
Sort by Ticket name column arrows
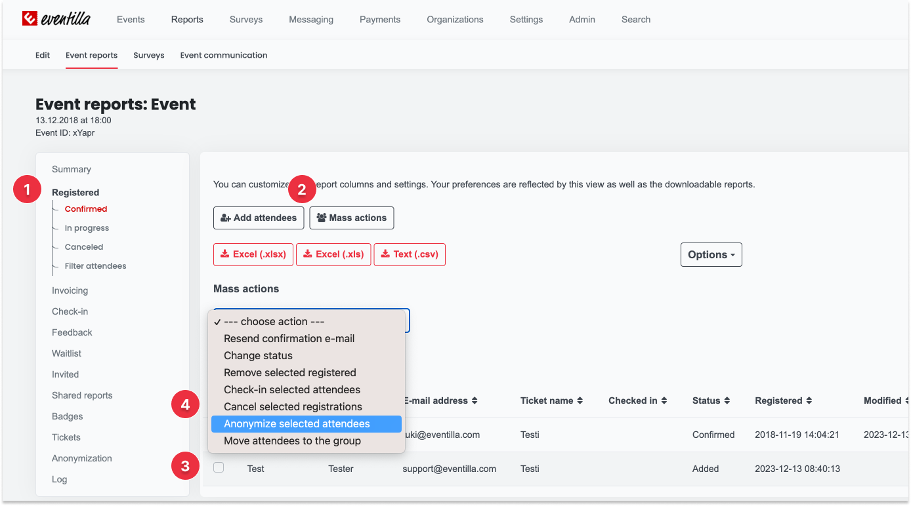click(x=580, y=400)
